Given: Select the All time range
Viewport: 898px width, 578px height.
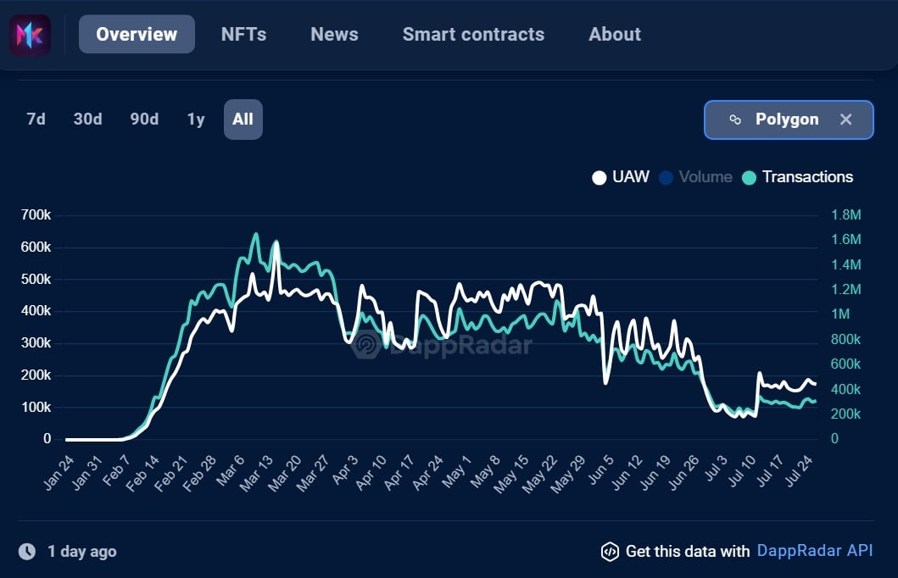Looking at the screenshot, I should (x=243, y=119).
